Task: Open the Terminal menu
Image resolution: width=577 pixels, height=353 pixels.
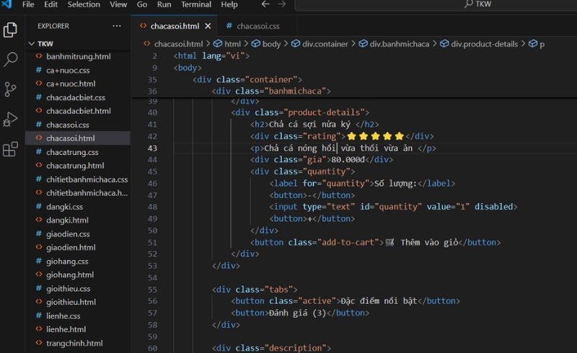Action: coord(196,4)
